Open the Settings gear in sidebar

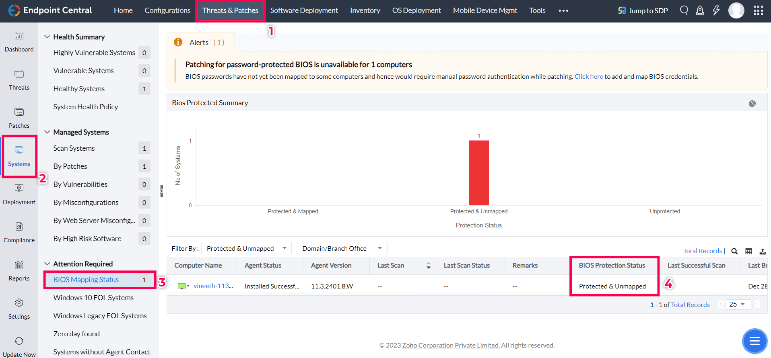click(19, 303)
